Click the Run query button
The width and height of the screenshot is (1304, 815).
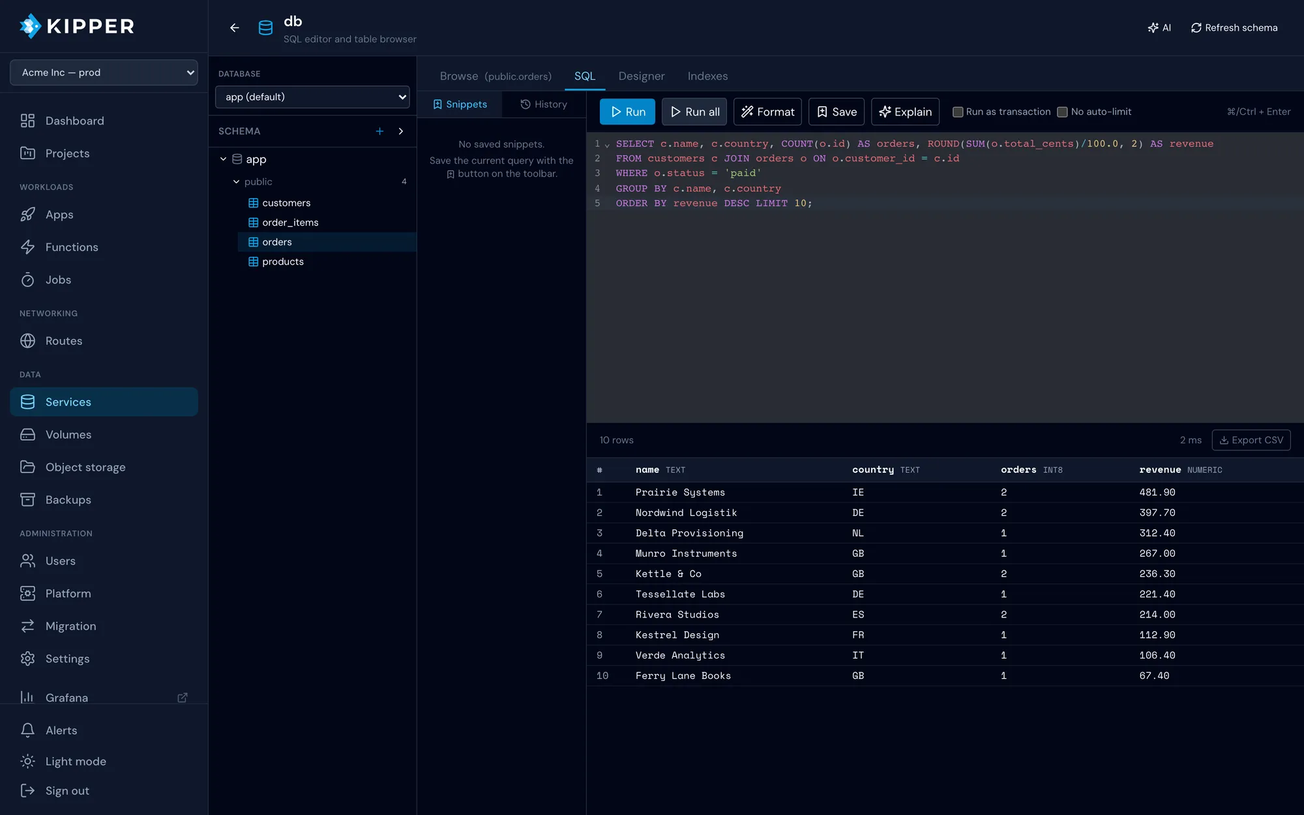[627, 112]
